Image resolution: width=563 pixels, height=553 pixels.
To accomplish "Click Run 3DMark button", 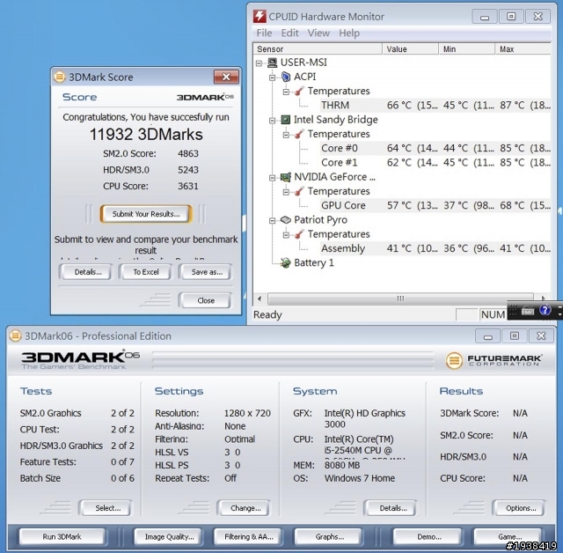I will 62,537.
